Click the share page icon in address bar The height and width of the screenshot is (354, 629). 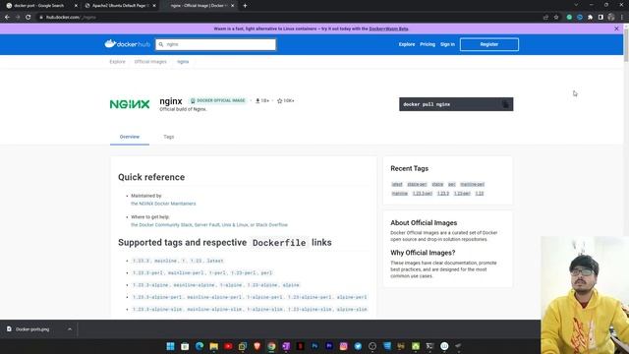545,18
